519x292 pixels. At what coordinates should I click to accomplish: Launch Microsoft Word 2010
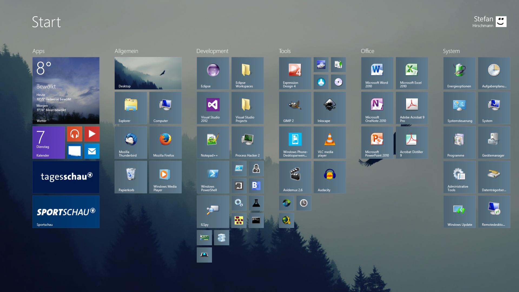tap(377, 73)
